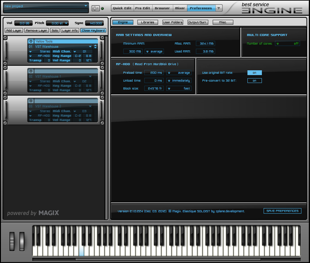Switch to Quick Edit tab
310x263 pixels.
122,8
